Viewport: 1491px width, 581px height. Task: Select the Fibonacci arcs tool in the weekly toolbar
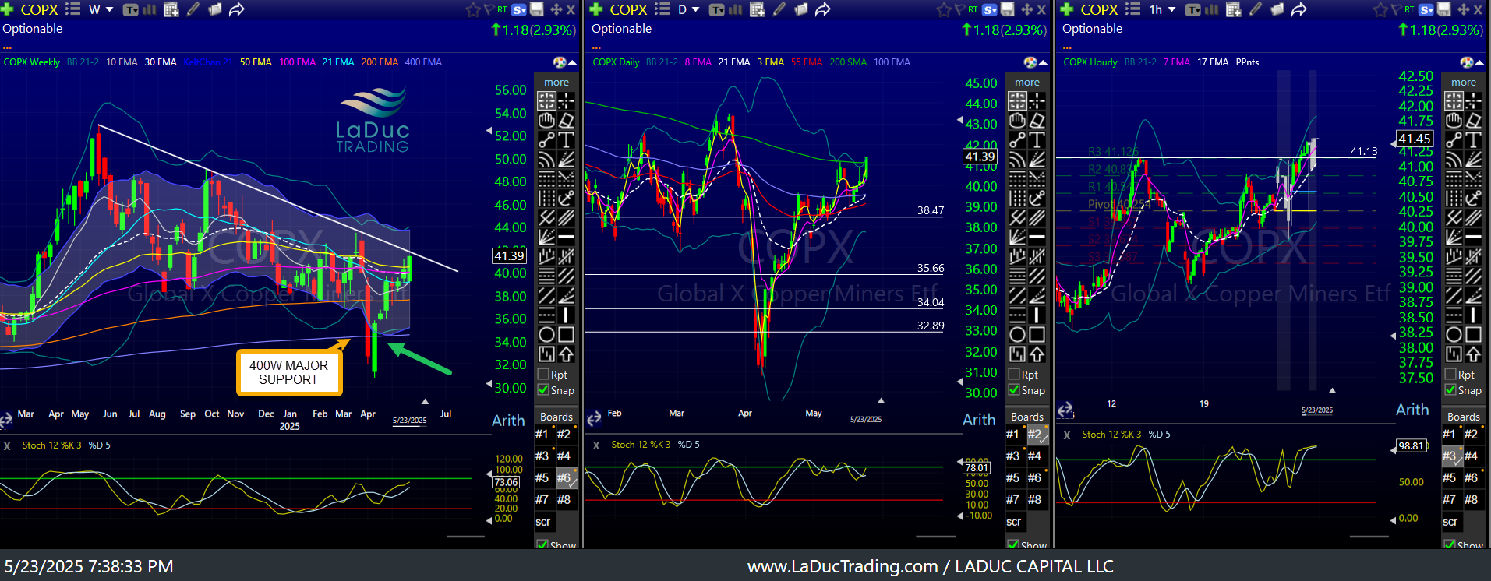[546, 160]
